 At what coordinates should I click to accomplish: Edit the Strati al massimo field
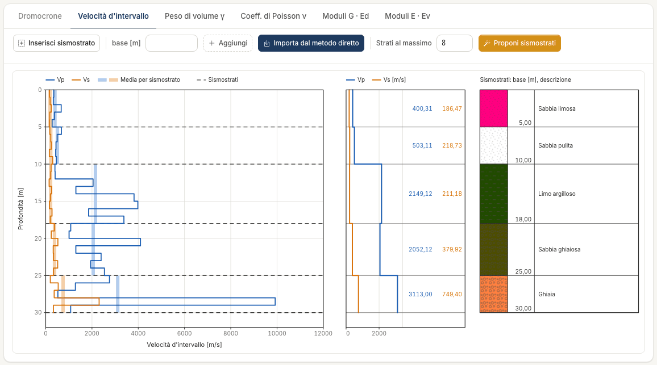pyautogui.click(x=455, y=43)
